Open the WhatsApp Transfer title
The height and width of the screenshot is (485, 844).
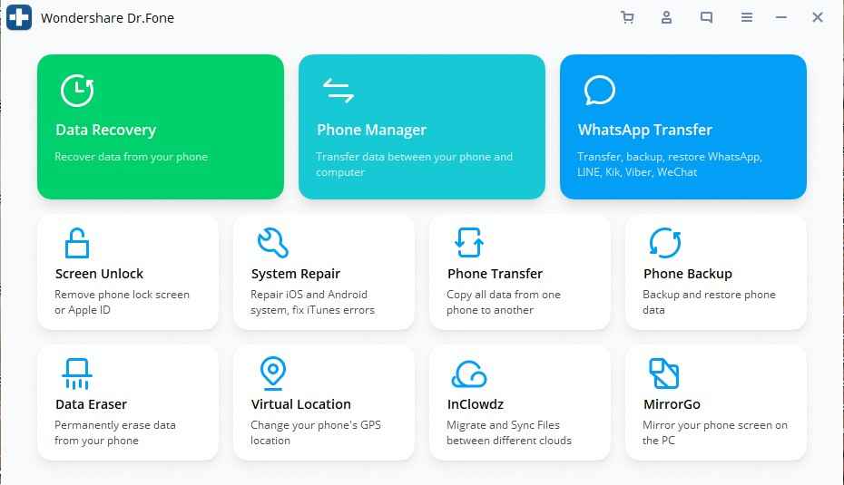(x=645, y=130)
